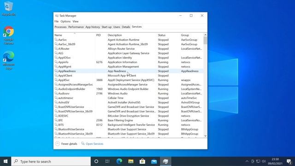Open the Options menu
295x166 pixels.
click(65, 22)
